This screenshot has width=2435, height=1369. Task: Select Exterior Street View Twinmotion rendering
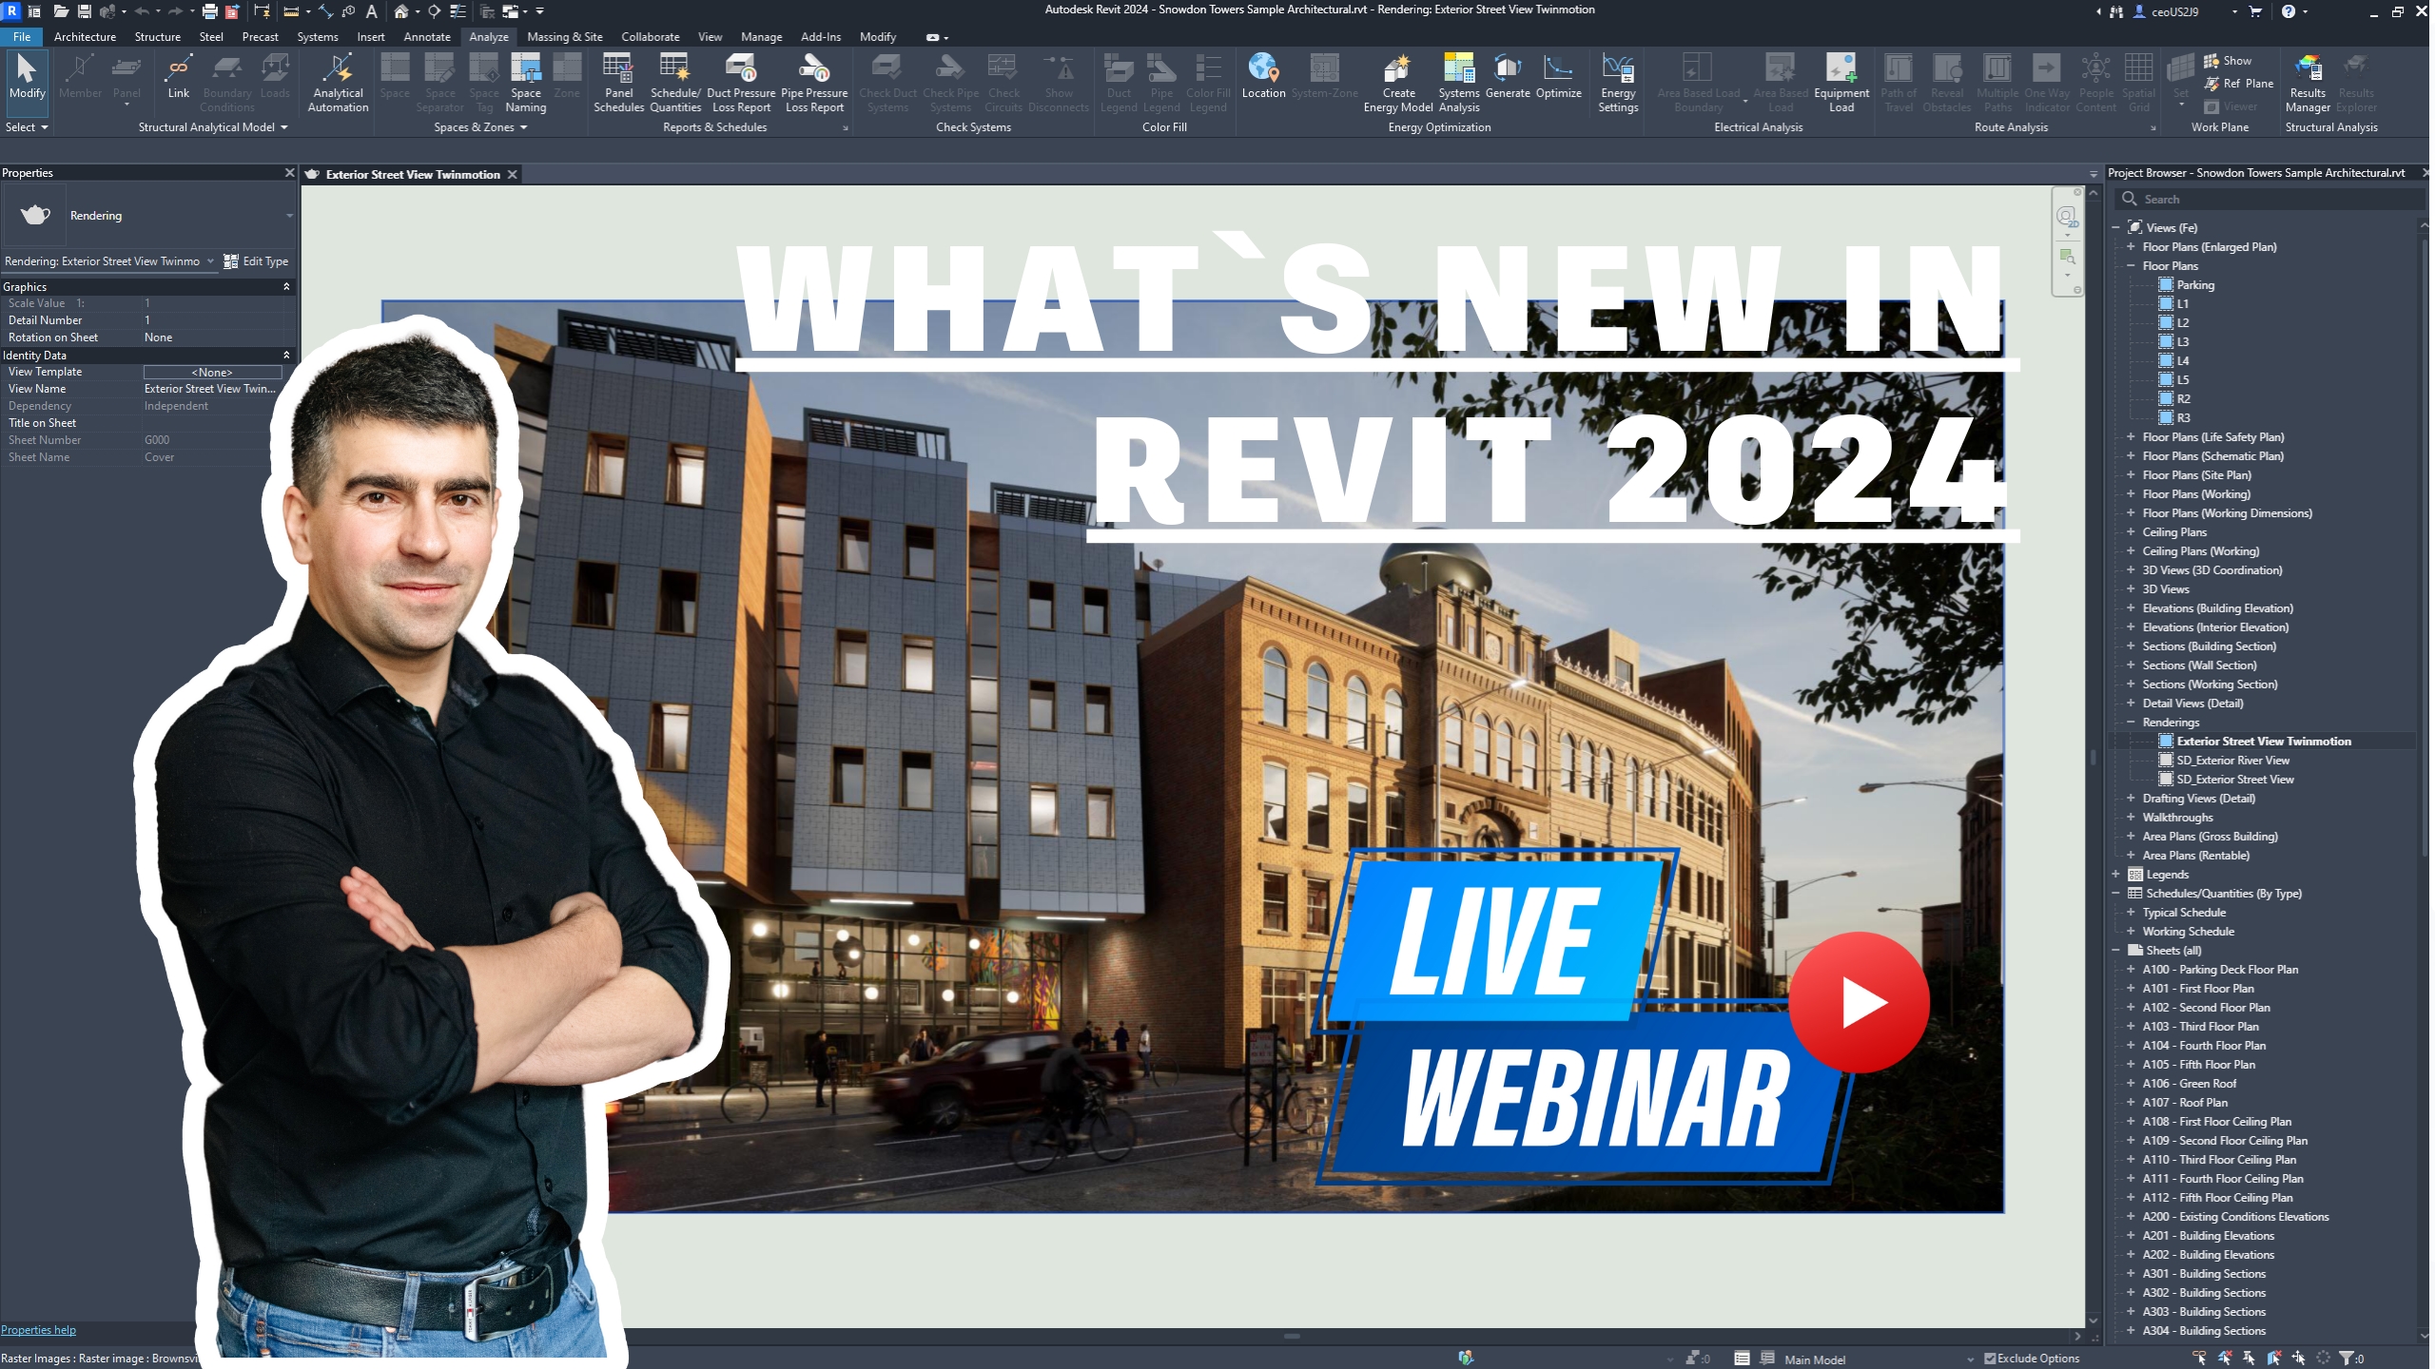(2265, 741)
